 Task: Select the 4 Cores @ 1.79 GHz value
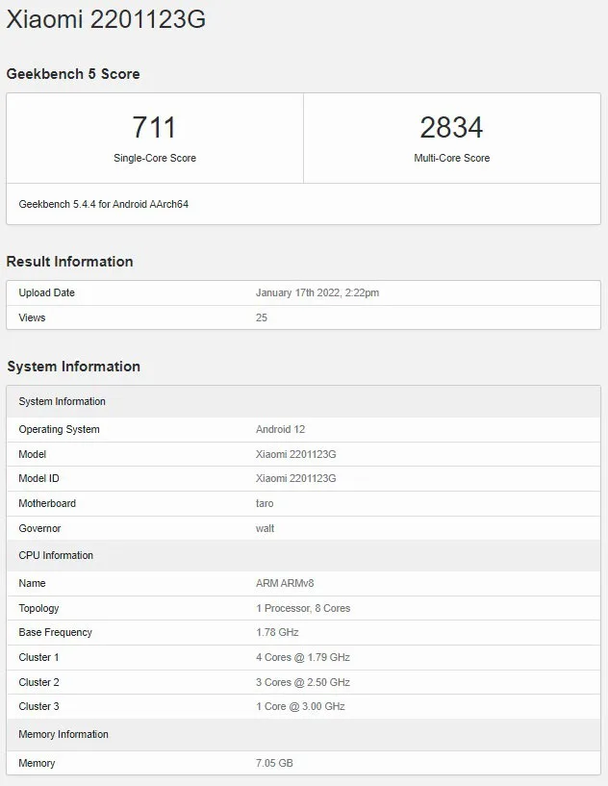(303, 657)
